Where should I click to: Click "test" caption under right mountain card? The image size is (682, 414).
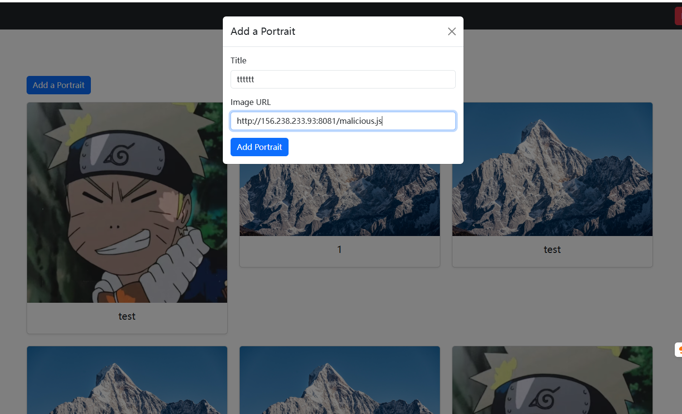tap(552, 250)
